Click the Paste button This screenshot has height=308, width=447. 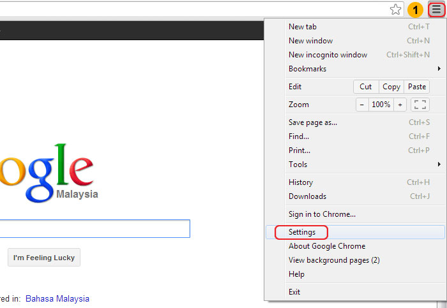click(x=417, y=87)
